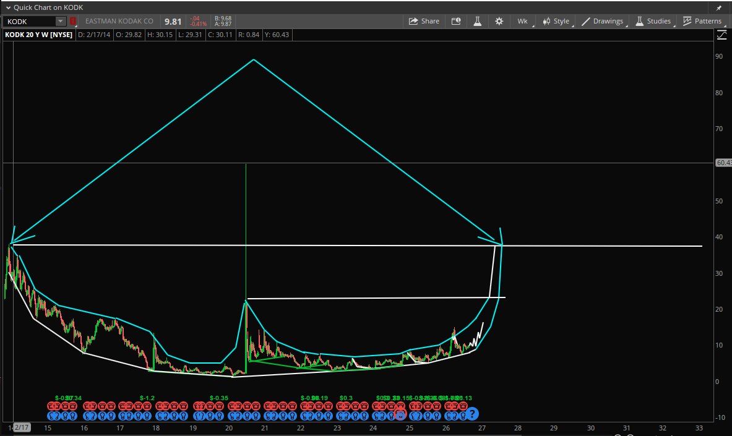This screenshot has width=732, height=436.
Task: Click the C: 30.11 close value
Action: [x=220, y=35]
